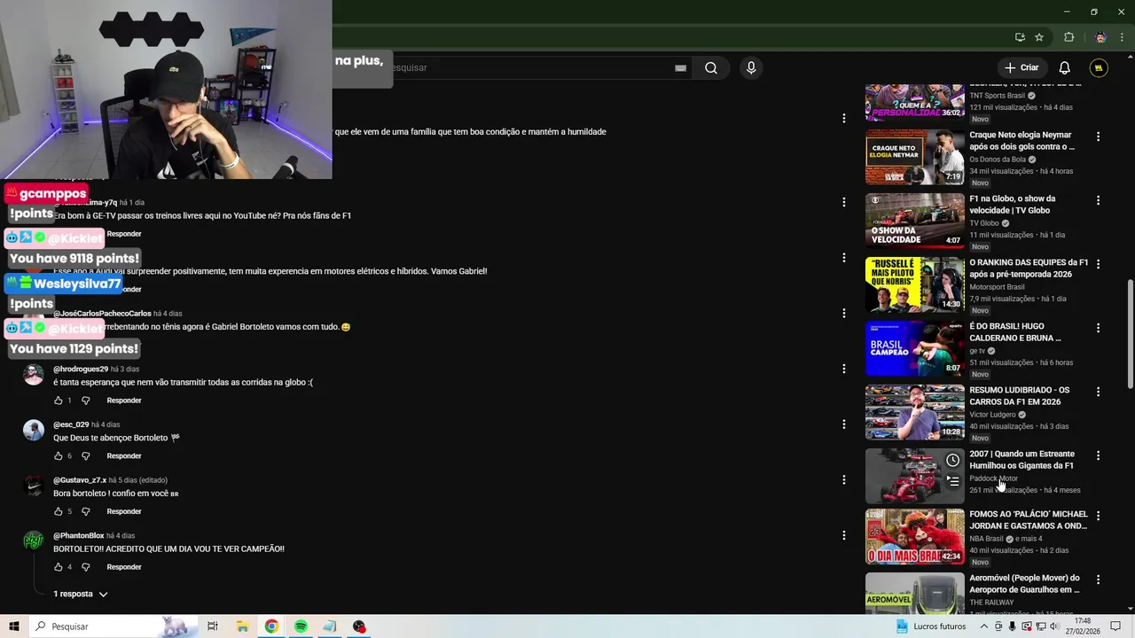The height and width of the screenshot is (638, 1135).
Task: Reply to @PhantonBlox comment via Responder
Action: coord(124,567)
